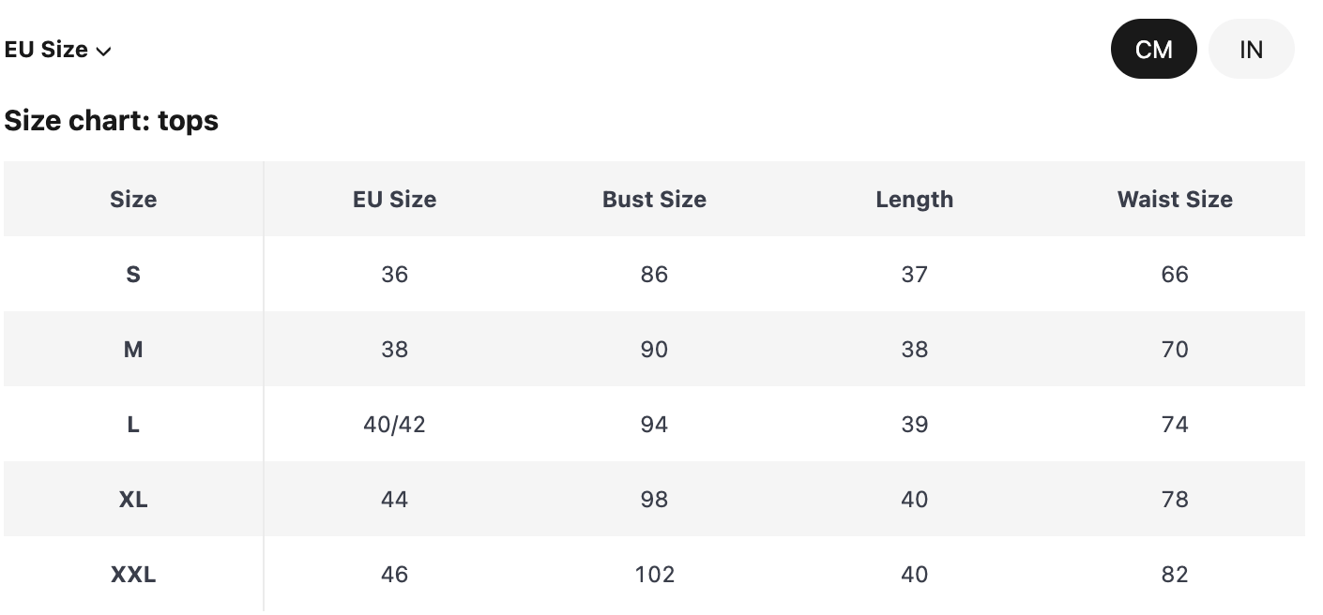1323x615 pixels.
Task: Click the chevron next to EU Size
Action: point(104,52)
